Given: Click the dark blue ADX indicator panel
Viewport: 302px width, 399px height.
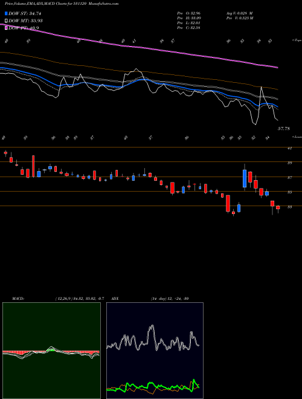Looking at the screenshot, I should pos(155,351).
